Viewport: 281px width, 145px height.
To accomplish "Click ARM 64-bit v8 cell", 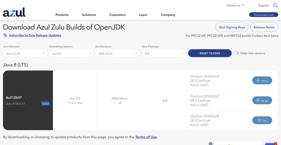I will (x=120, y=100).
